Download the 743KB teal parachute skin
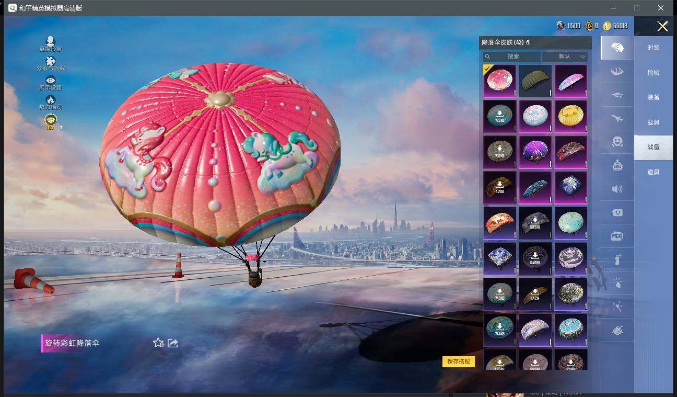The image size is (677, 397). [500, 294]
